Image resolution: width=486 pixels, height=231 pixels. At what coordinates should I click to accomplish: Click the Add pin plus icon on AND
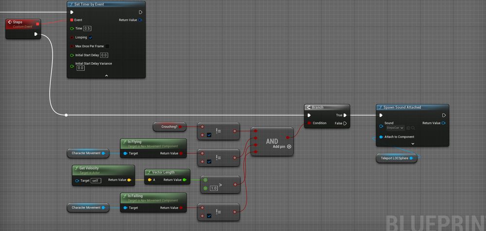click(x=289, y=147)
